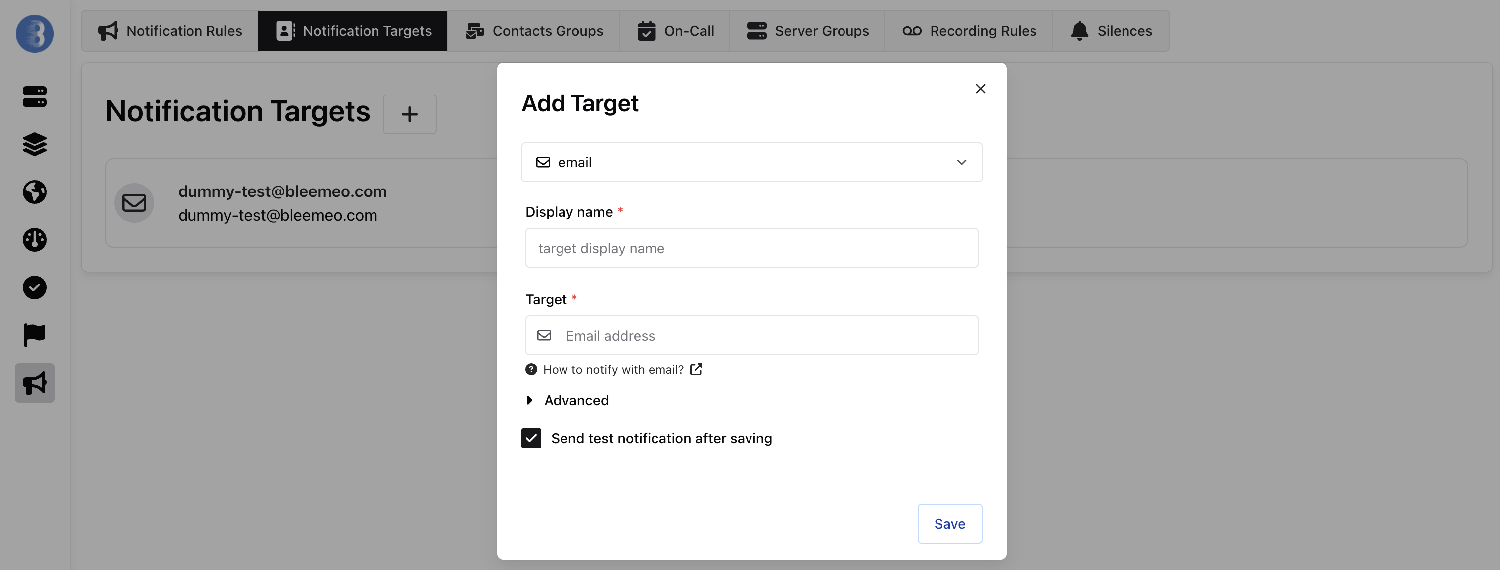Viewport: 1500px width, 570px height.
Task: Click the stacked layers sidebar icon
Action: [34, 145]
